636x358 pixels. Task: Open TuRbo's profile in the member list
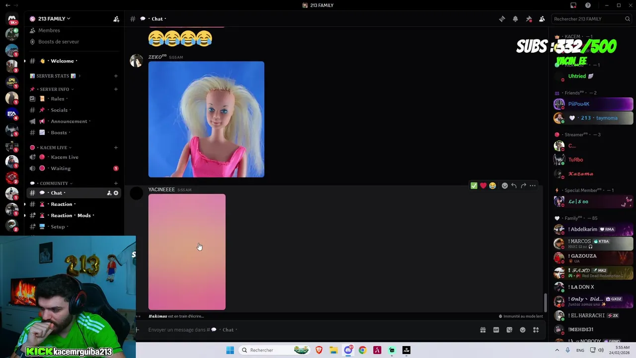[593, 160]
